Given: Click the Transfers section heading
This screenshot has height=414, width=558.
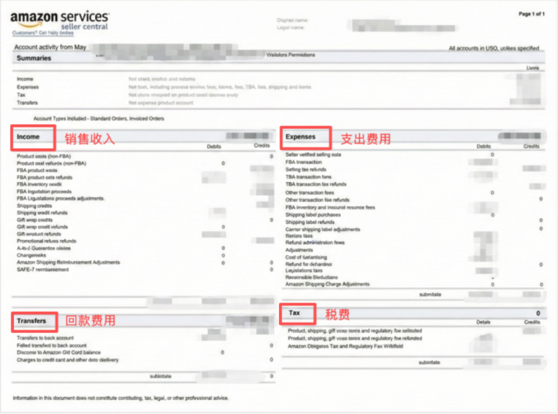Looking at the screenshot, I should click(32, 321).
